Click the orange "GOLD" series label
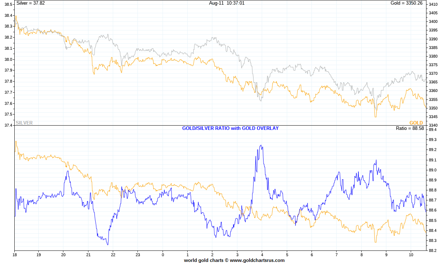This screenshot has width=444, height=263. pos(416,123)
